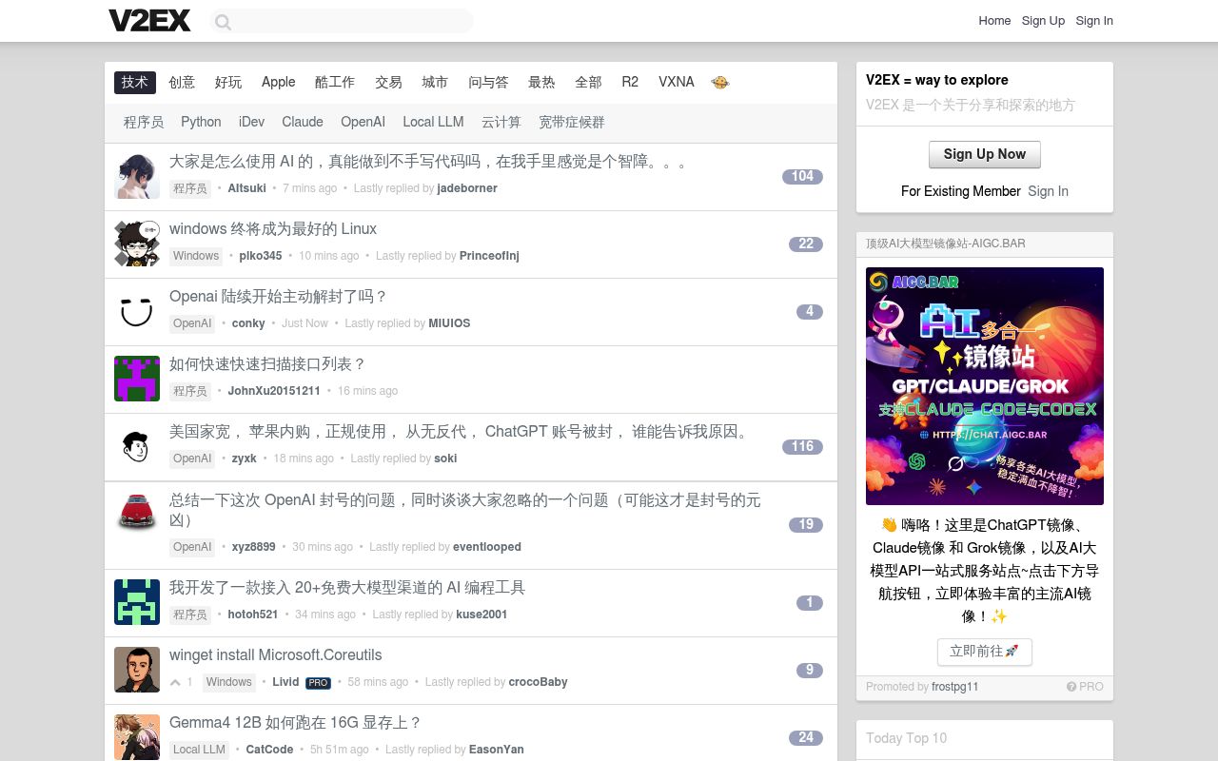Open the OpenAI node in sub-navigation
The height and width of the screenshot is (761, 1218).
[x=363, y=122]
